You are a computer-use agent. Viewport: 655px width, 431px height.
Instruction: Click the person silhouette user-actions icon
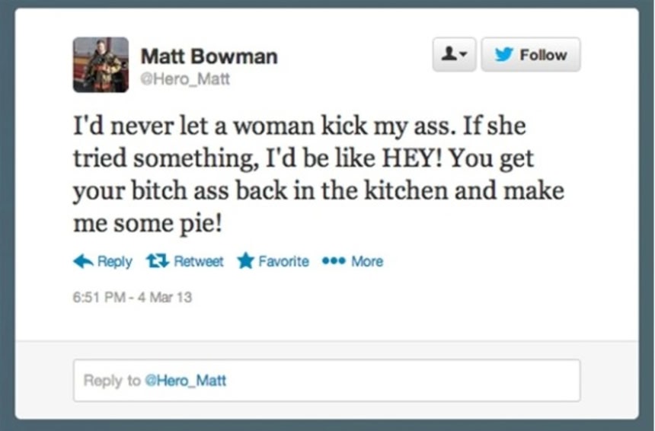450,55
